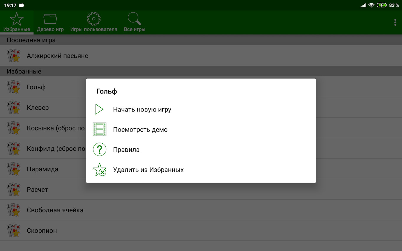Open the Алжирский пасьянс game name
The height and width of the screenshot is (251, 402).
(x=58, y=56)
